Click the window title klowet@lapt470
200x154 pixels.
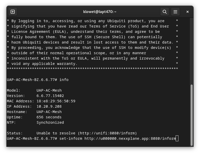pos(100,12)
